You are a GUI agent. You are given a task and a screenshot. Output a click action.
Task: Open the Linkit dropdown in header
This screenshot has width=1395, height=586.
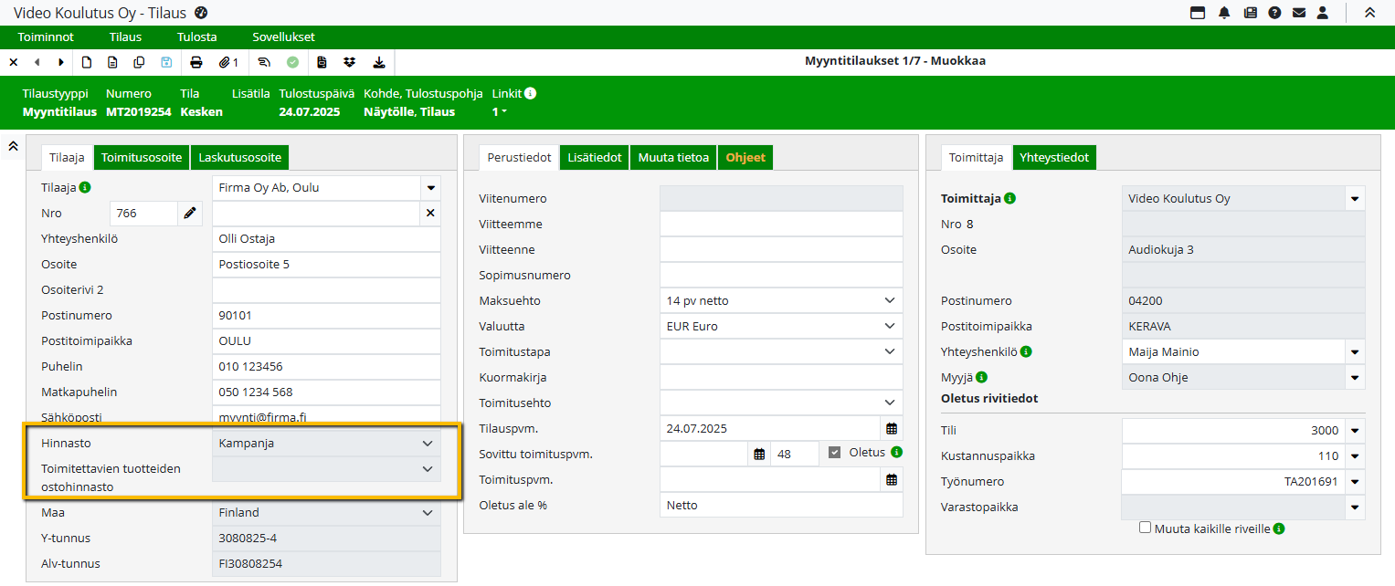coord(500,111)
